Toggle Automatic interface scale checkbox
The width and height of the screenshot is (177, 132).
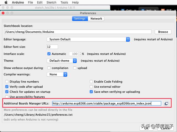click(49, 54)
